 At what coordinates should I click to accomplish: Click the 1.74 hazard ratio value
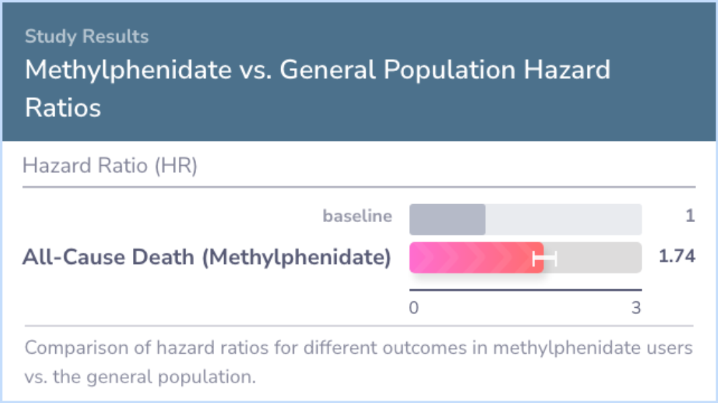click(x=677, y=256)
